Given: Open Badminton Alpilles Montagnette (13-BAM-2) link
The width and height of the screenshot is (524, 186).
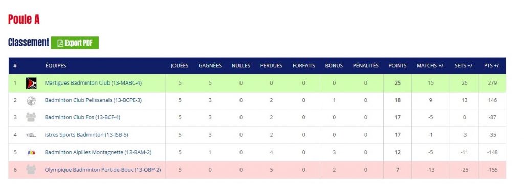Looking at the screenshot, I should [x=98, y=152].
